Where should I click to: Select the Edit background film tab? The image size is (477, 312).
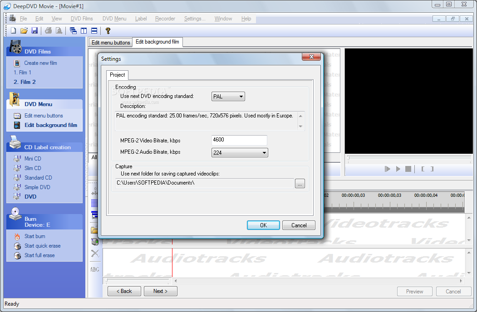[x=157, y=42]
